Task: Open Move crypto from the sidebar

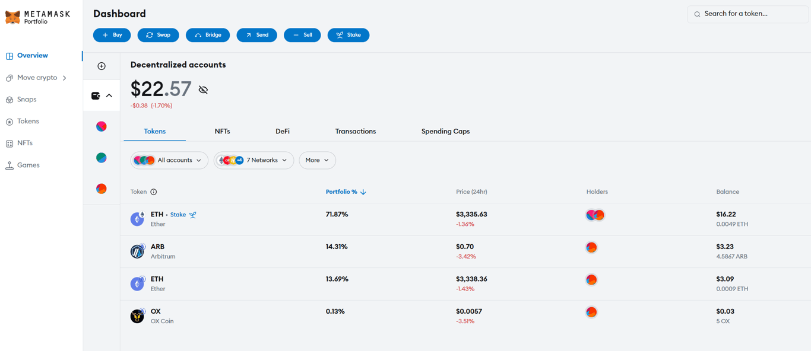Action: (38, 77)
